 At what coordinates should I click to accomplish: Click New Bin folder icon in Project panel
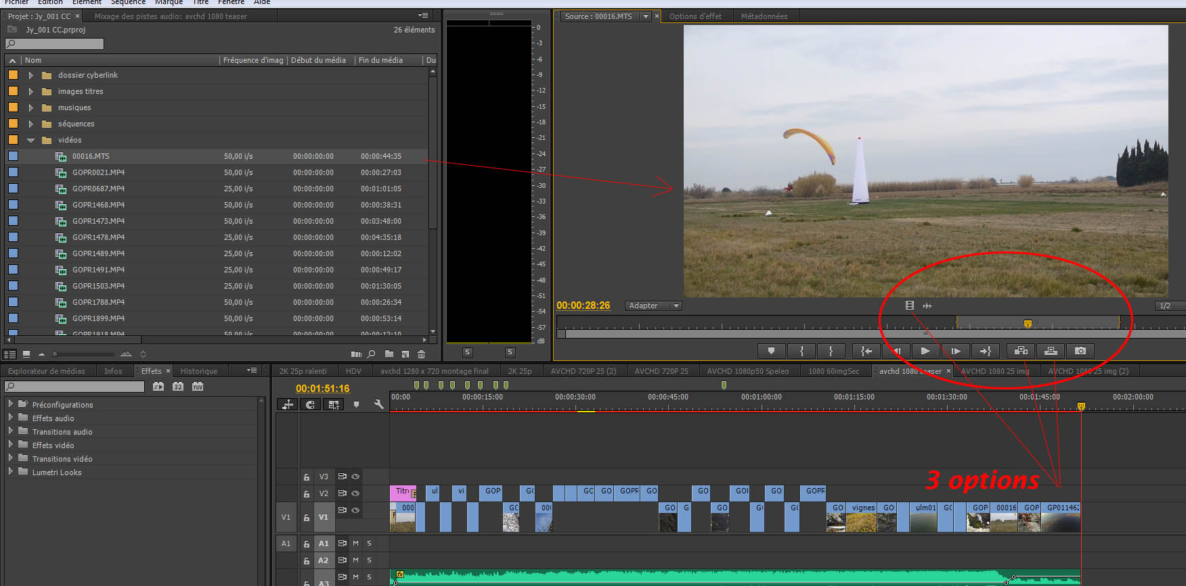point(389,354)
